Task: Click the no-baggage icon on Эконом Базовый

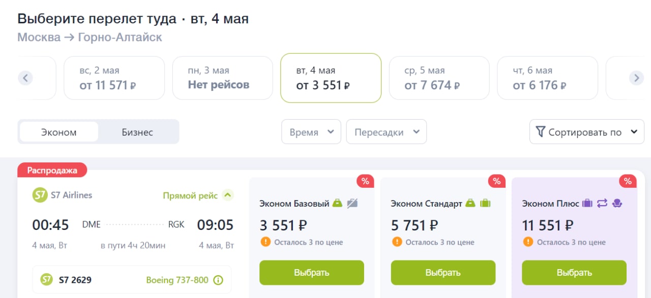Action: [x=352, y=203]
